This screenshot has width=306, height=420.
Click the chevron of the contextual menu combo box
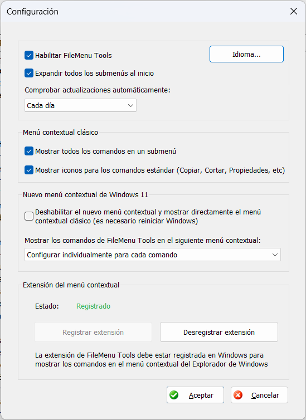click(275, 255)
